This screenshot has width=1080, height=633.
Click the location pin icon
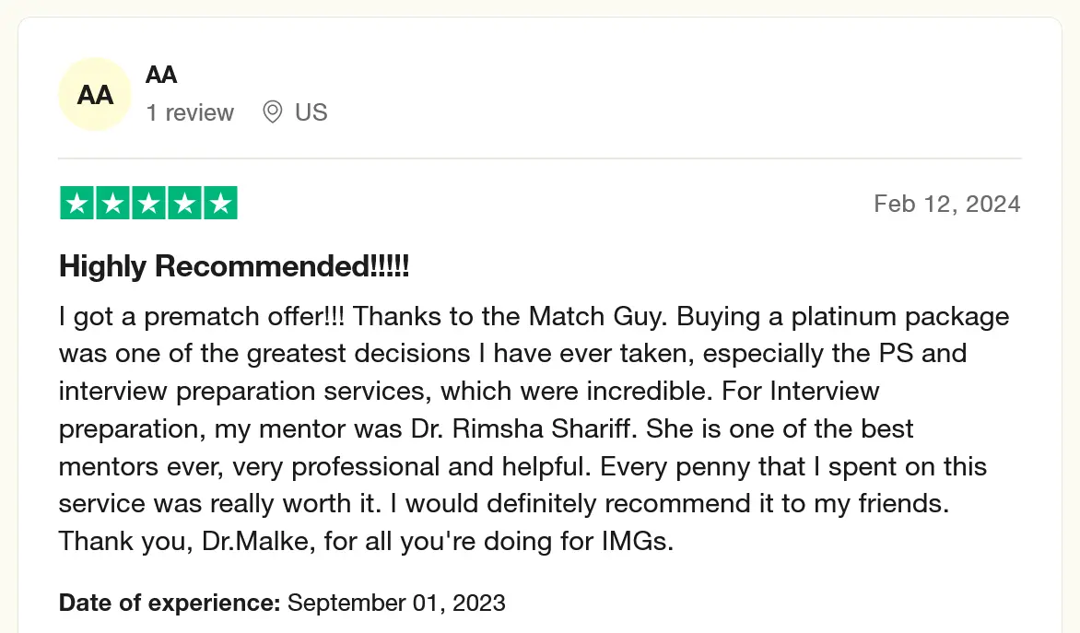[272, 112]
